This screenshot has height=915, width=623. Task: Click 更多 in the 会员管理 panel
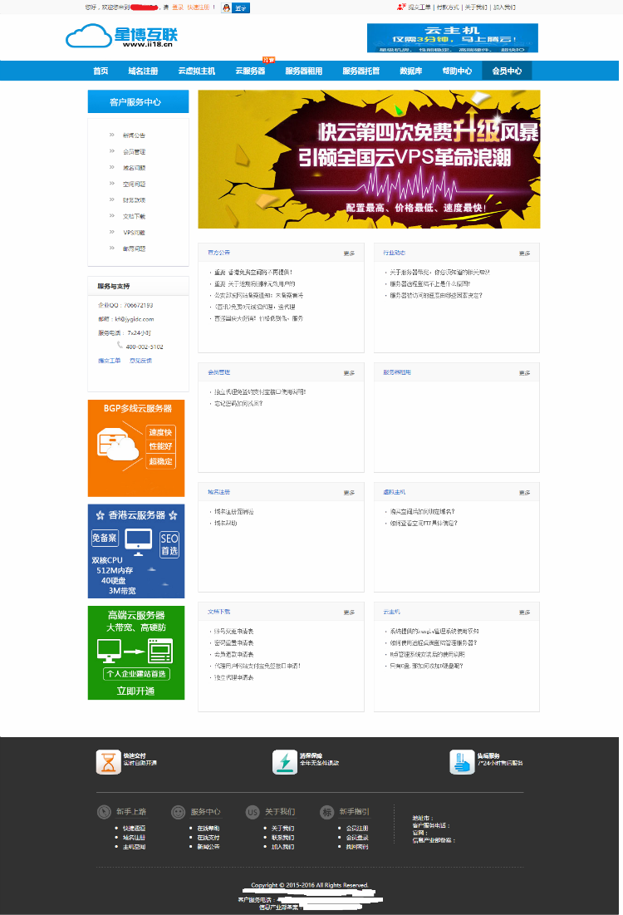(x=349, y=373)
